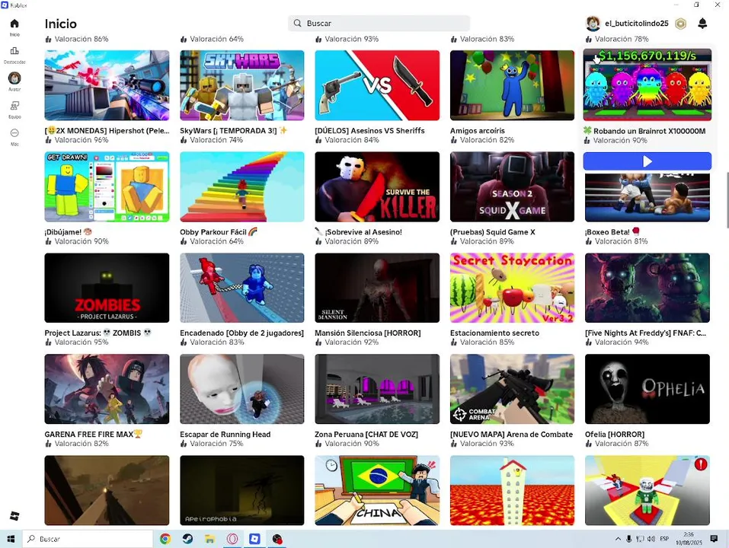Click the Windows taskbar Buscar search box
The width and height of the screenshot is (729, 548).
[x=88, y=539]
